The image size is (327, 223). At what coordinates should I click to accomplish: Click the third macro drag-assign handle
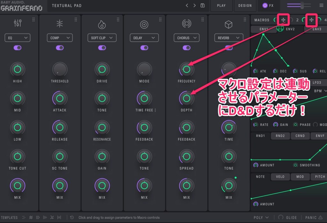[x=311, y=20]
